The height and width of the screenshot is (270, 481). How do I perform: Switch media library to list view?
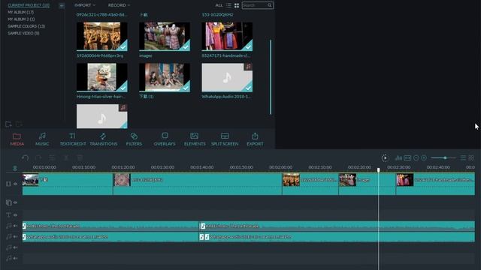pyautogui.click(x=228, y=5)
